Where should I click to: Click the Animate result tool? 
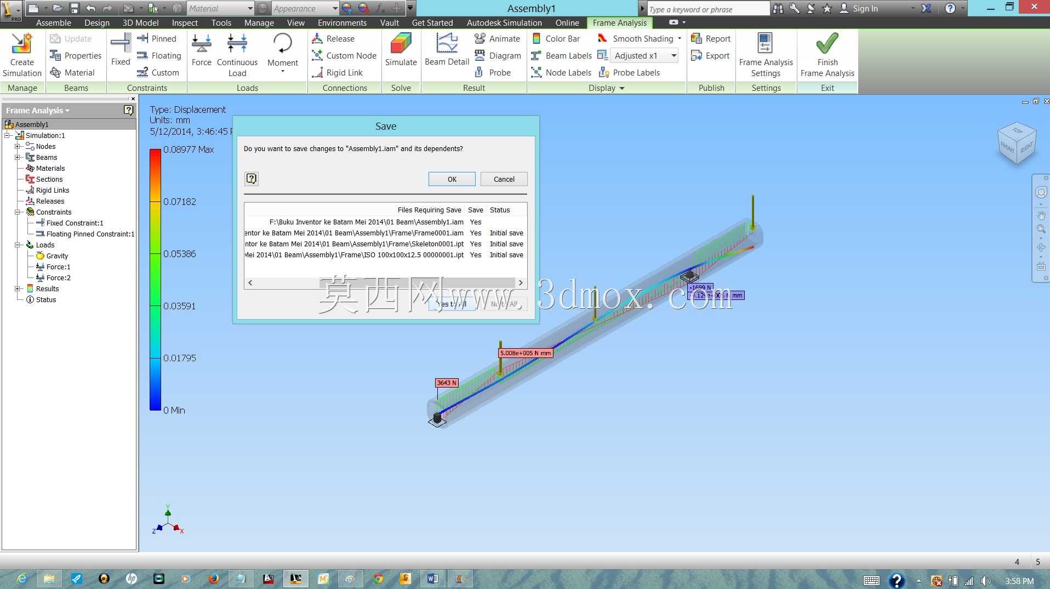[497, 39]
